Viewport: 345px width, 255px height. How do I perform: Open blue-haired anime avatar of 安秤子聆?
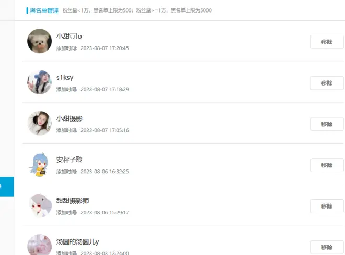(39, 164)
